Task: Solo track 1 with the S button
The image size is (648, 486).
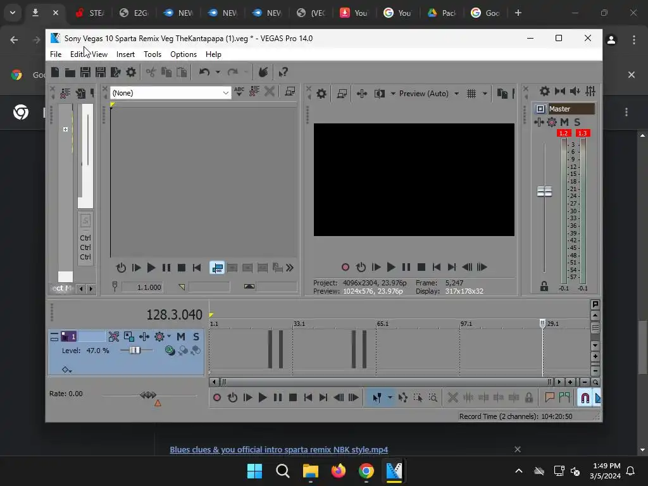Action: (x=196, y=337)
